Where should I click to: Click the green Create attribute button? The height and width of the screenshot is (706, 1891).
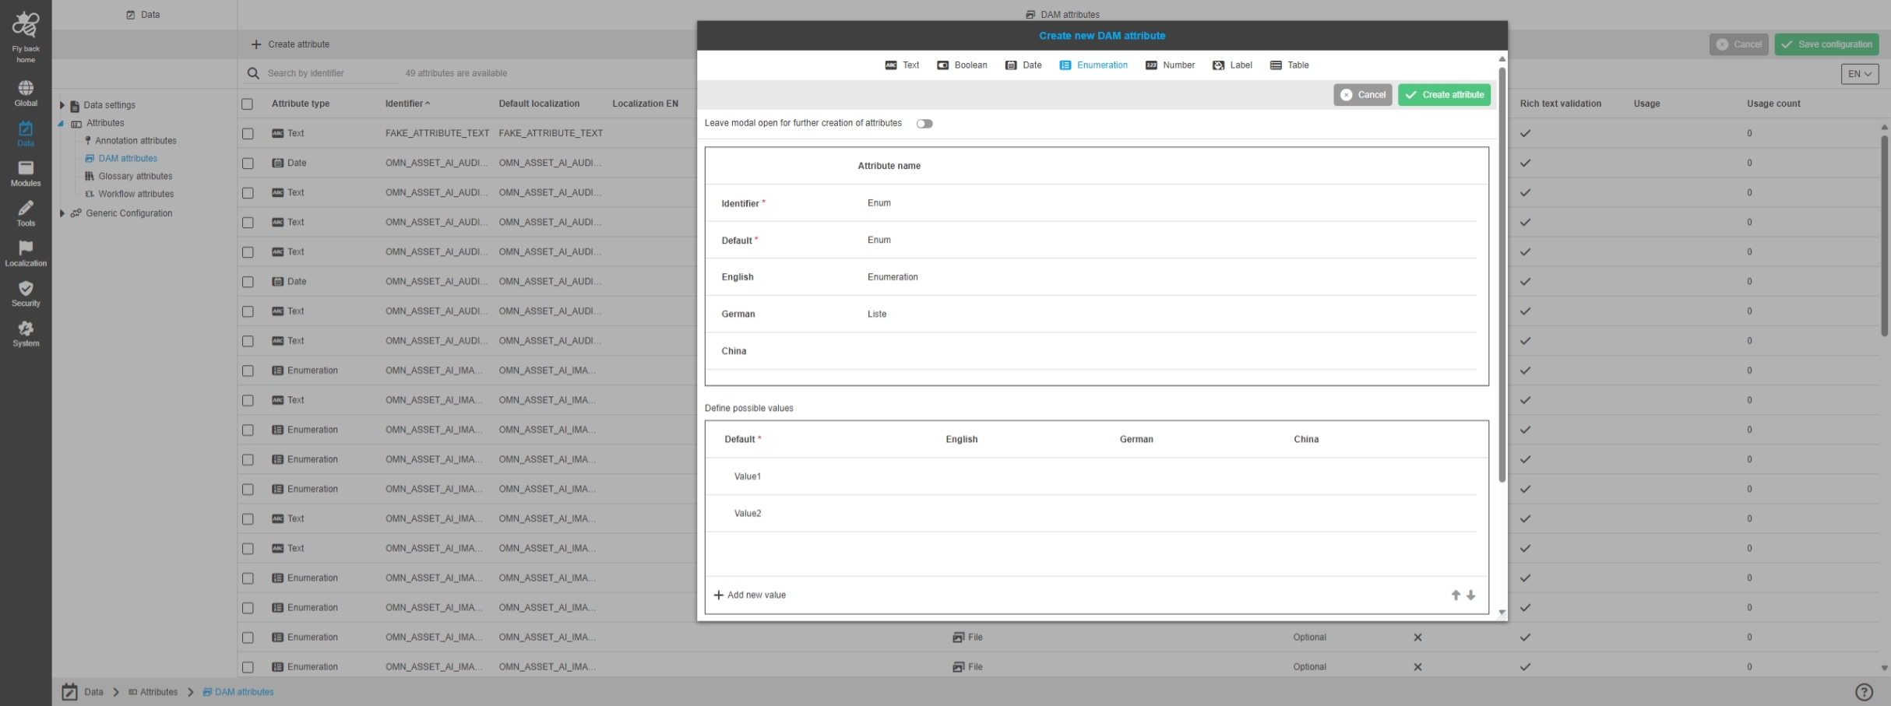(x=1443, y=95)
